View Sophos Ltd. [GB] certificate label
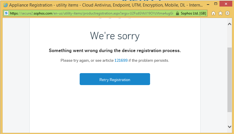The width and height of the screenshot is (234, 134). [193, 13]
